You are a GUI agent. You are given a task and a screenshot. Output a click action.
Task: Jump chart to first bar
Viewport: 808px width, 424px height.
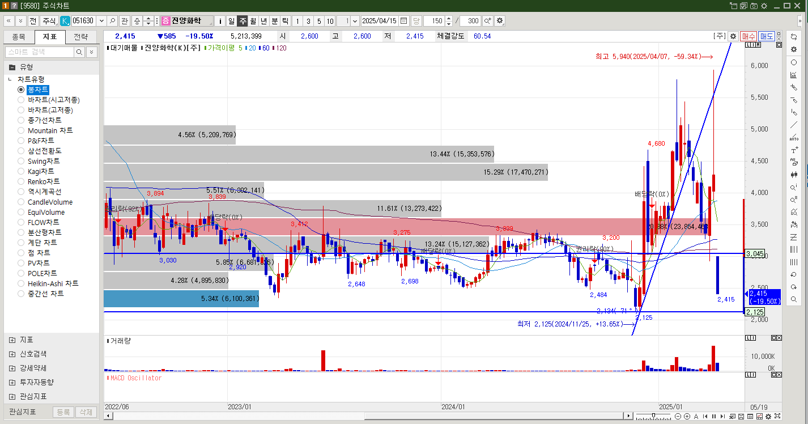click(705, 417)
